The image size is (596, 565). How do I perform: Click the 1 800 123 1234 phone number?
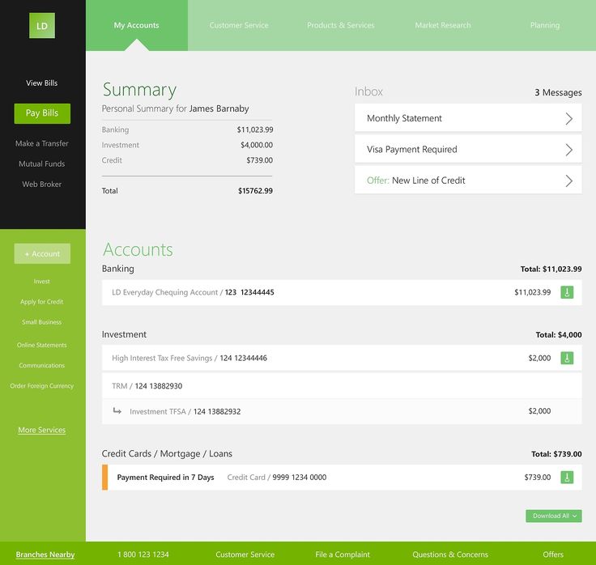143,554
